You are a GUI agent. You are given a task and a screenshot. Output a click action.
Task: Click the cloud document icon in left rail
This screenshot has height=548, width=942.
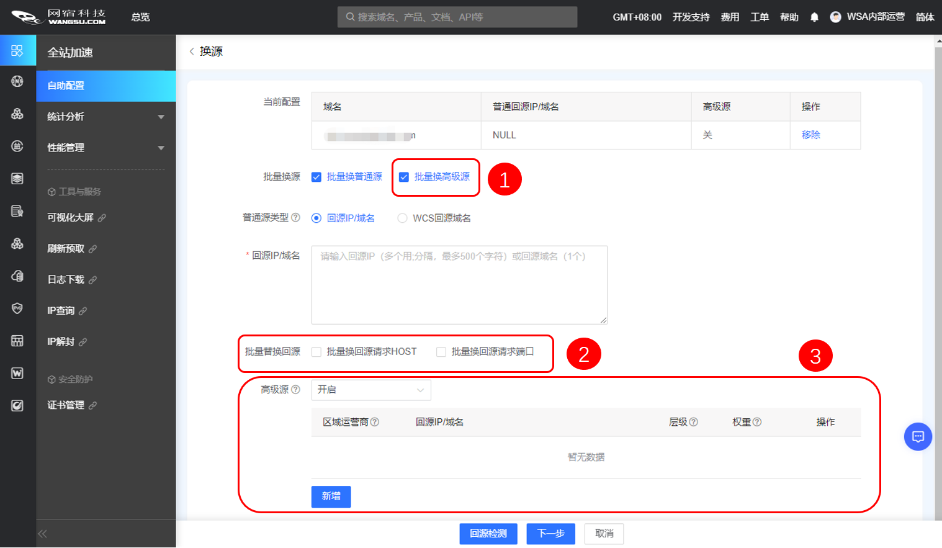pos(17,276)
